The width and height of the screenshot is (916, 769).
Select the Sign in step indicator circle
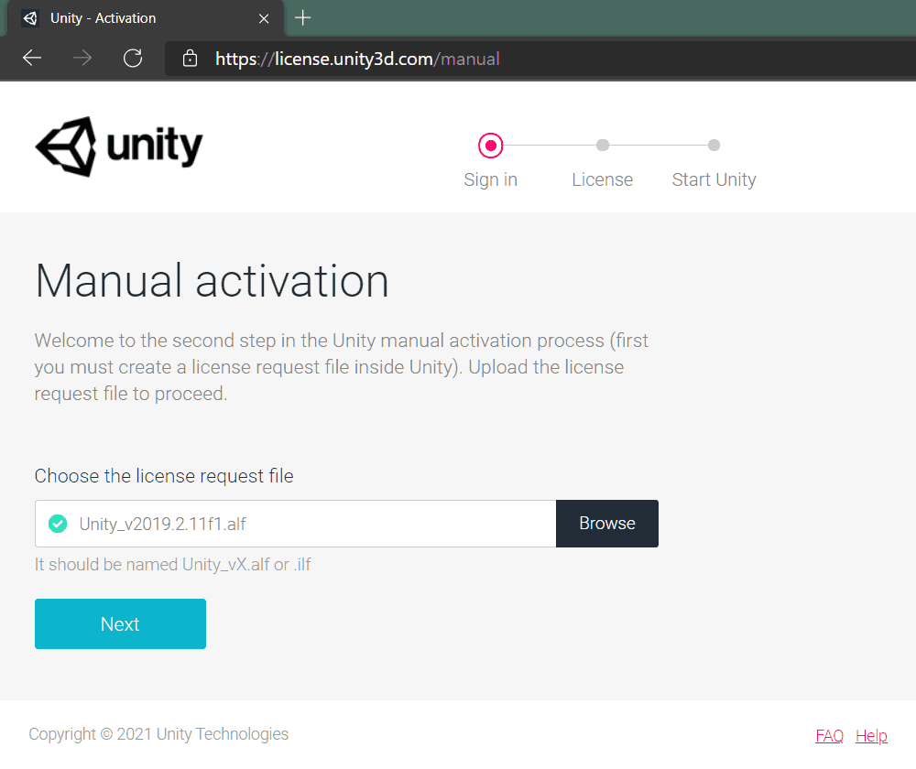[491, 145]
